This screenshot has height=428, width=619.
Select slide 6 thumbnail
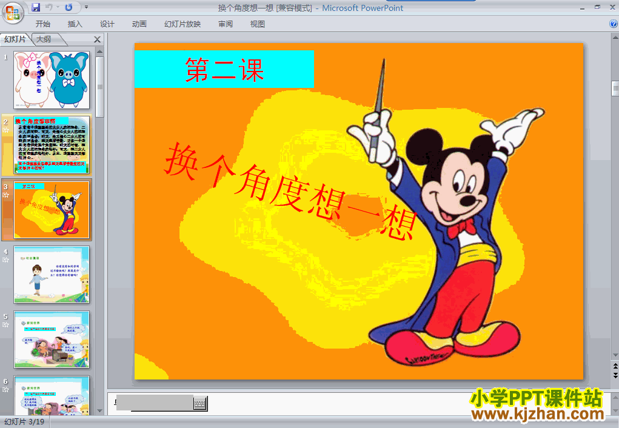pyautogui.click(x=52, y=395)
